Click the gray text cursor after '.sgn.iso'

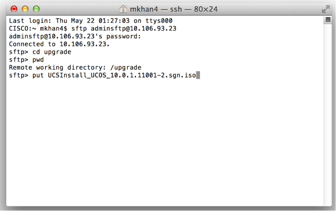point(198,75)
